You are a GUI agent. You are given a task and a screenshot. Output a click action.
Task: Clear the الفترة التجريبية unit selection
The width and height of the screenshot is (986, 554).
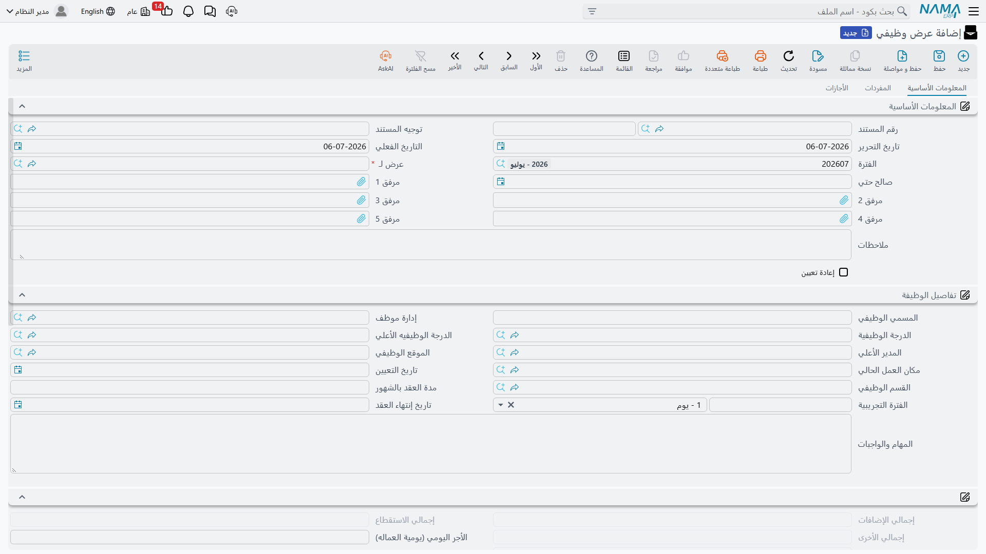point(511,405)
